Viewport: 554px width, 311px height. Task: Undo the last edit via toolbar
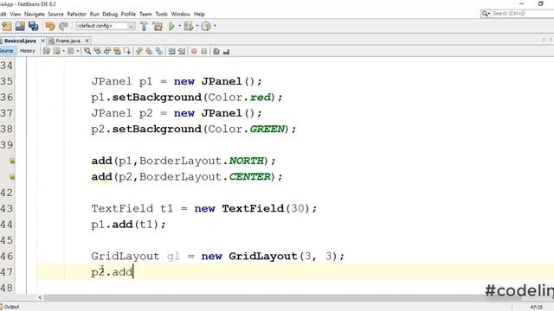pos(50,26)
